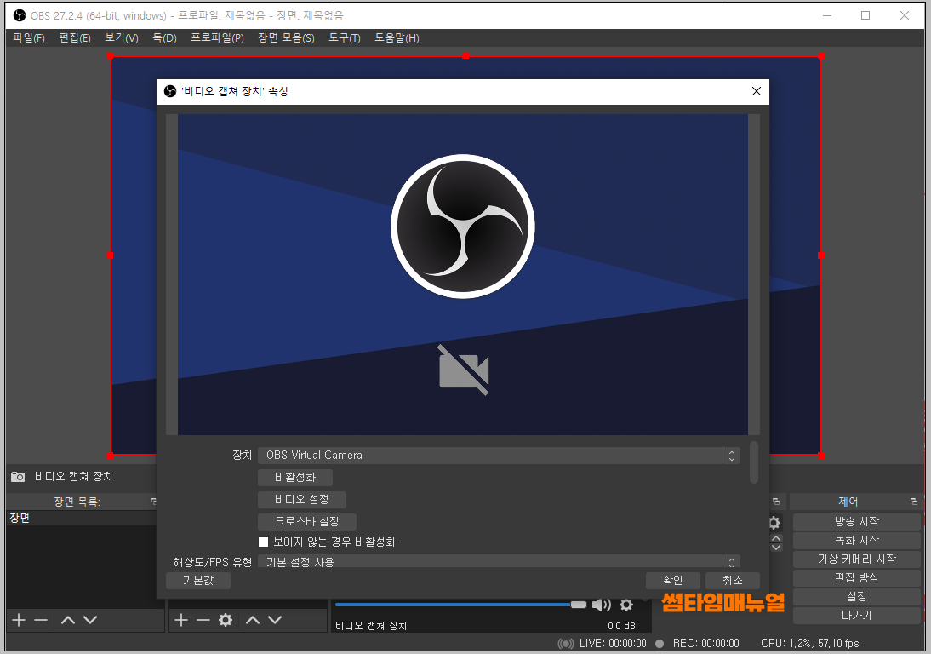Click the streaming status broadcast icon
Viewport: 931px width, 654px height.
click(x=566, y=643)
